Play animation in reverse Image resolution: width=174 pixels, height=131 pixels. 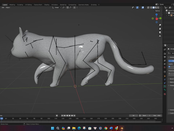tap(67, 116)
